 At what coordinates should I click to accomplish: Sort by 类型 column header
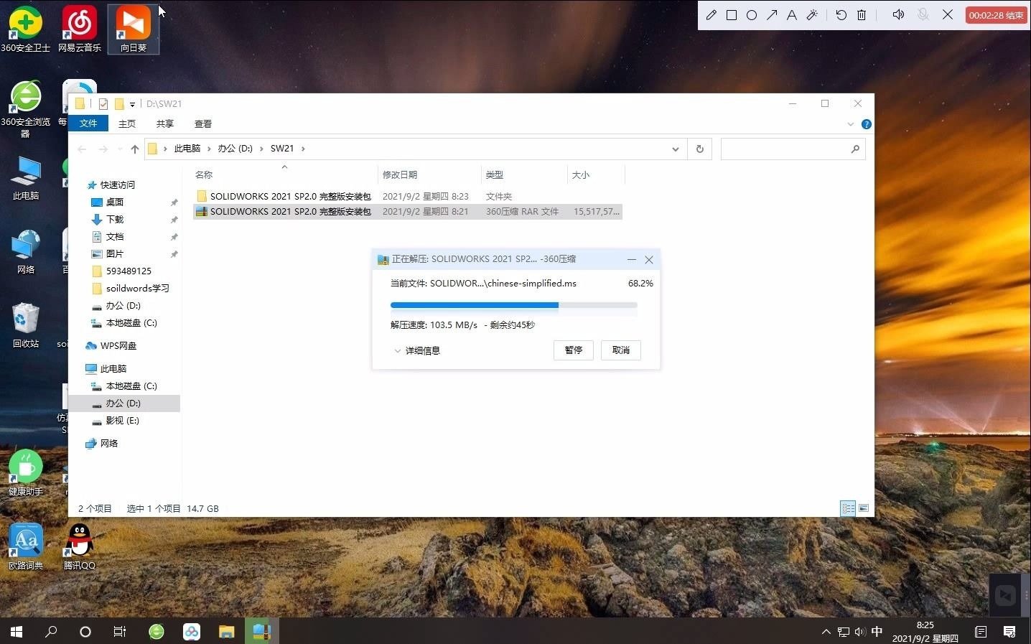tap(495, 174)
